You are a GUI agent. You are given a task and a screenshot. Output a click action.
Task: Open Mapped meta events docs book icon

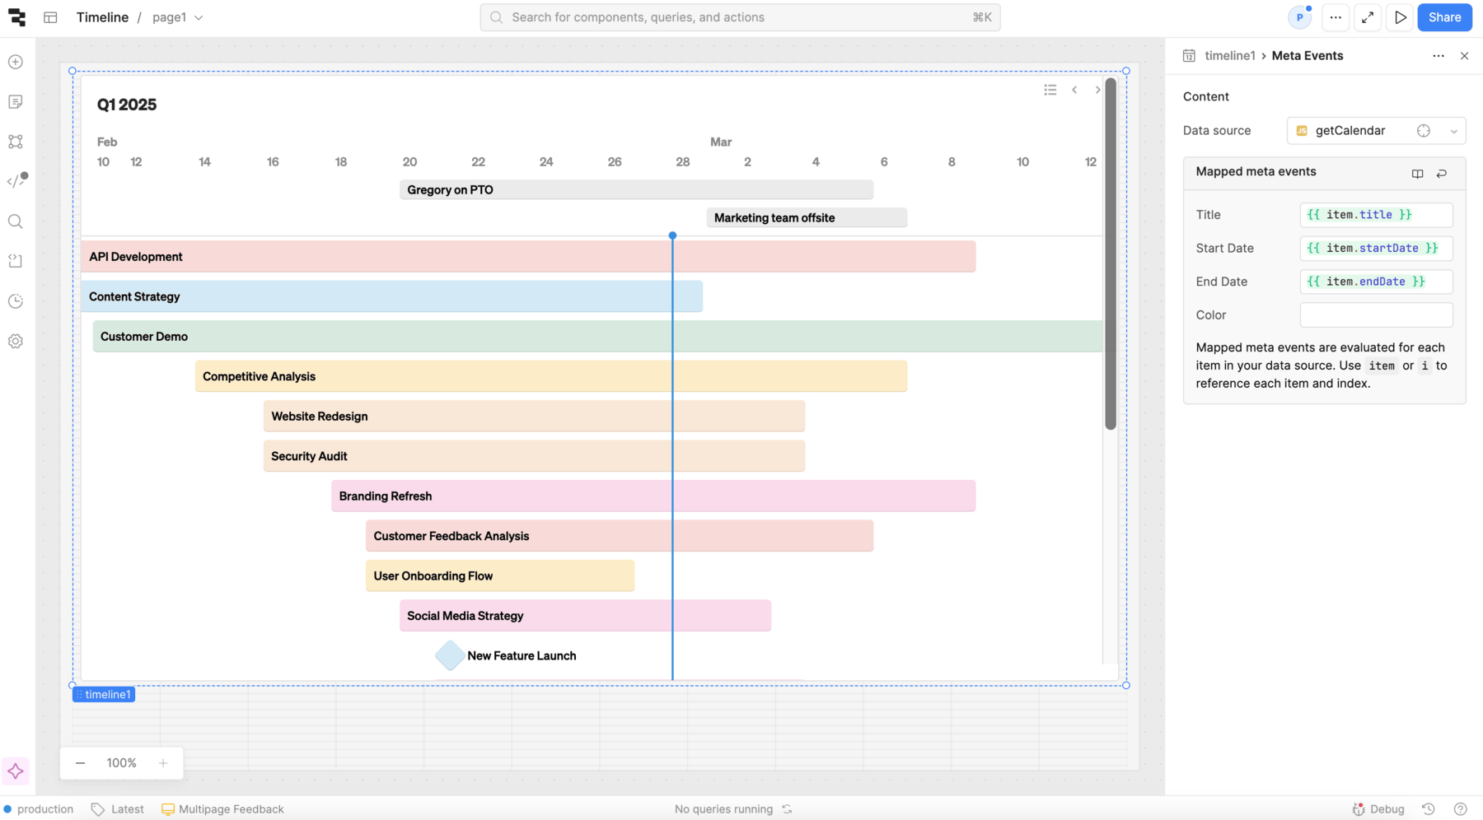pos(1417,174)
